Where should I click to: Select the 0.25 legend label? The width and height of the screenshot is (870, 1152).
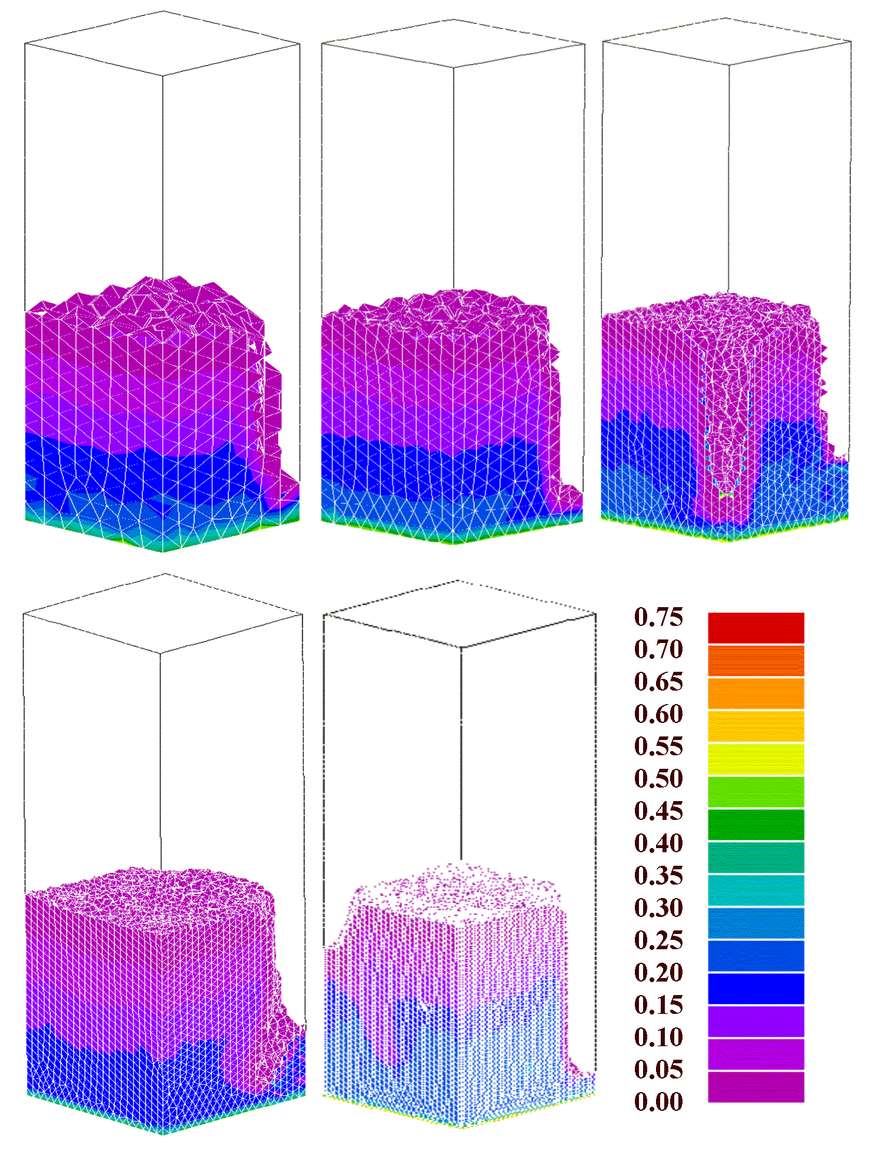pyautogui.click(x=658, y=940)
